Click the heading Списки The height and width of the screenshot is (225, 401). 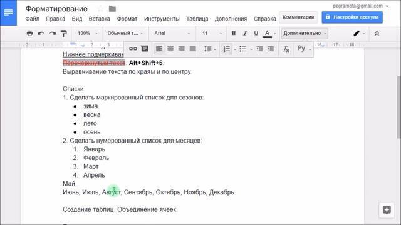[73, 89]
